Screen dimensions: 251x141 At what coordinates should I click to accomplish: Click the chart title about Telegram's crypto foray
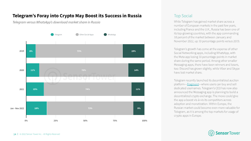77,16
